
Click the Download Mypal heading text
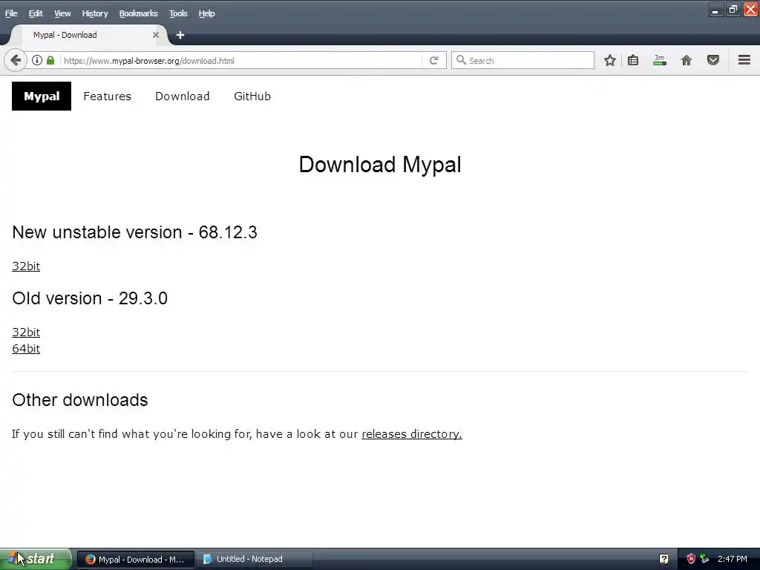click(x=380, y=165)
